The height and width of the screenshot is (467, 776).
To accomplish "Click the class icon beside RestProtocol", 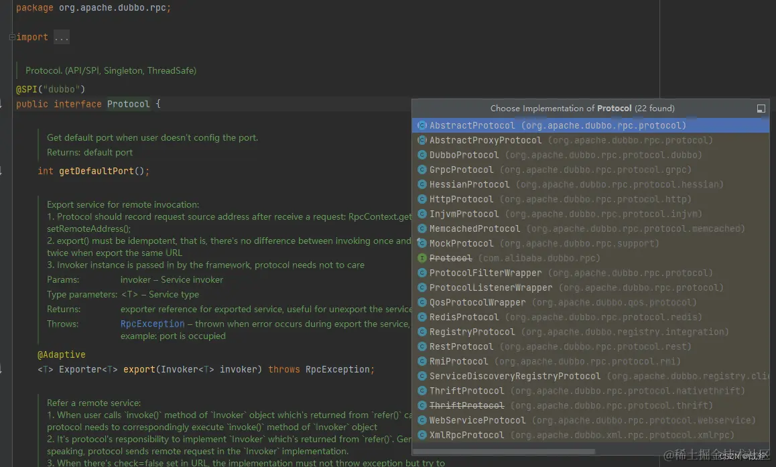I will [x=422, y=346].
